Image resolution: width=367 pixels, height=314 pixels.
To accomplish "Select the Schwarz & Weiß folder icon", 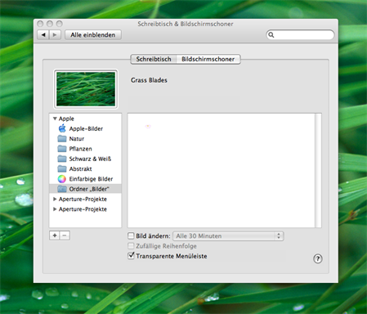I will click(62, 159).
